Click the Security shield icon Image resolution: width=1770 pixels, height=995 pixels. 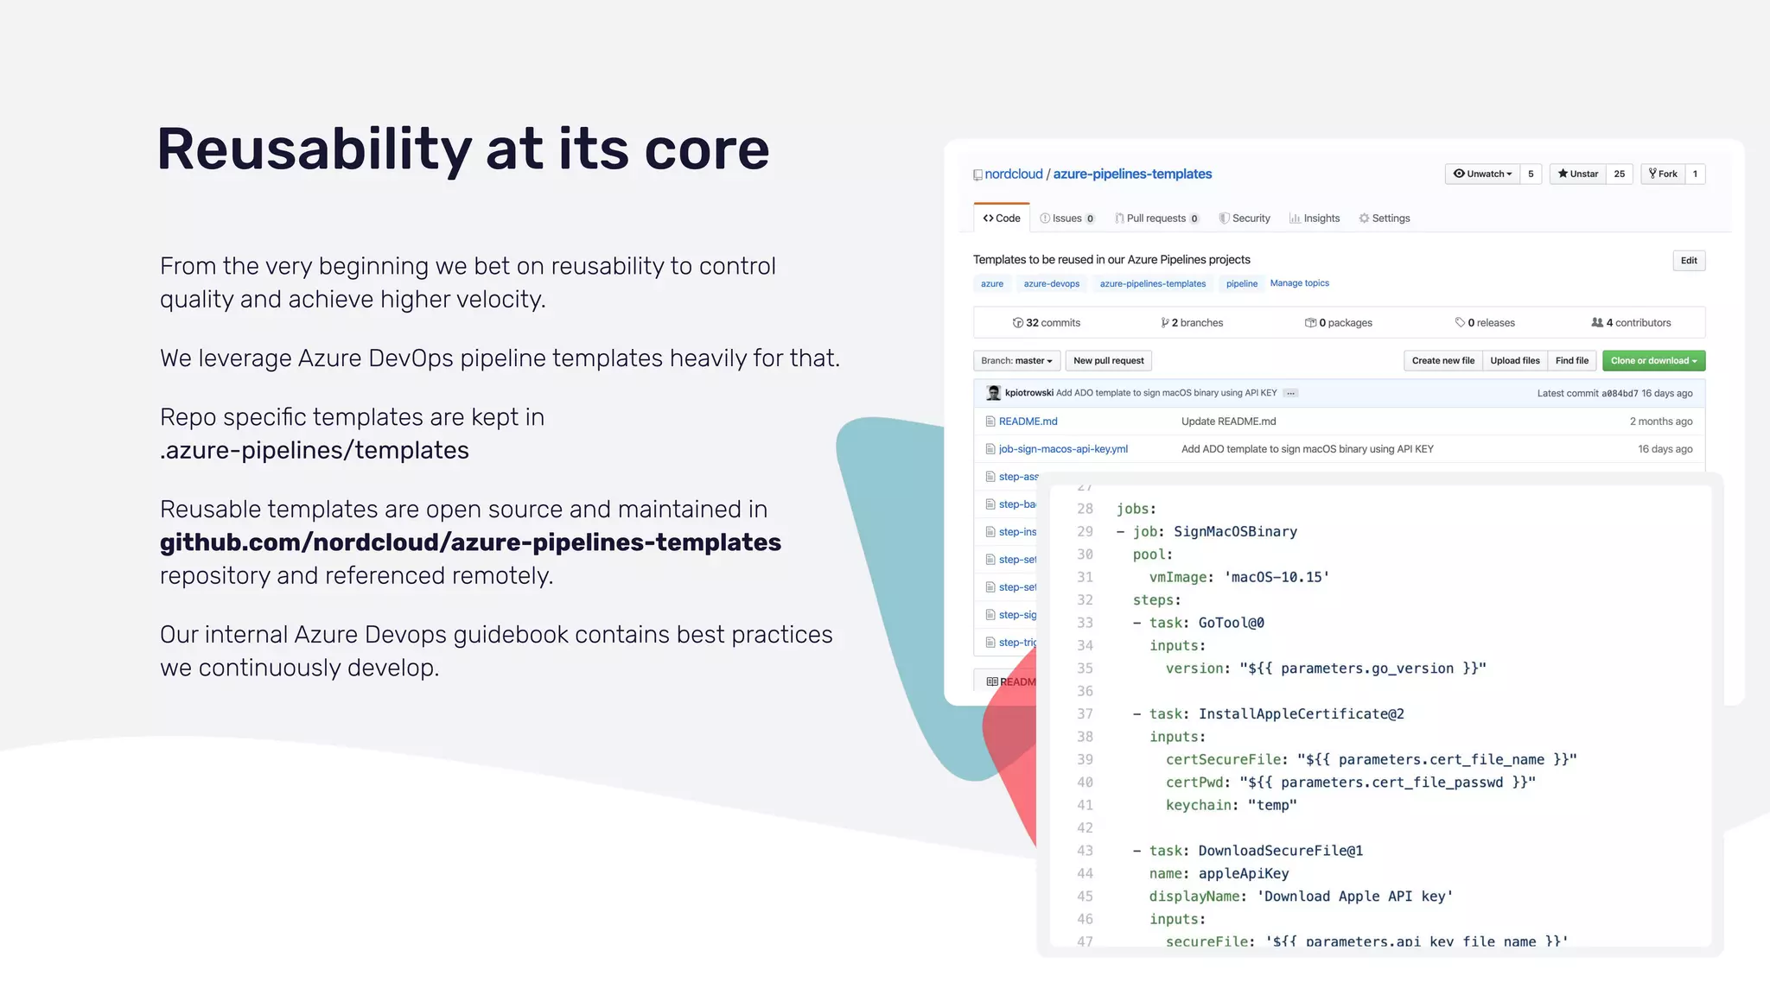pyautogui.click(x=1224, y=219)
